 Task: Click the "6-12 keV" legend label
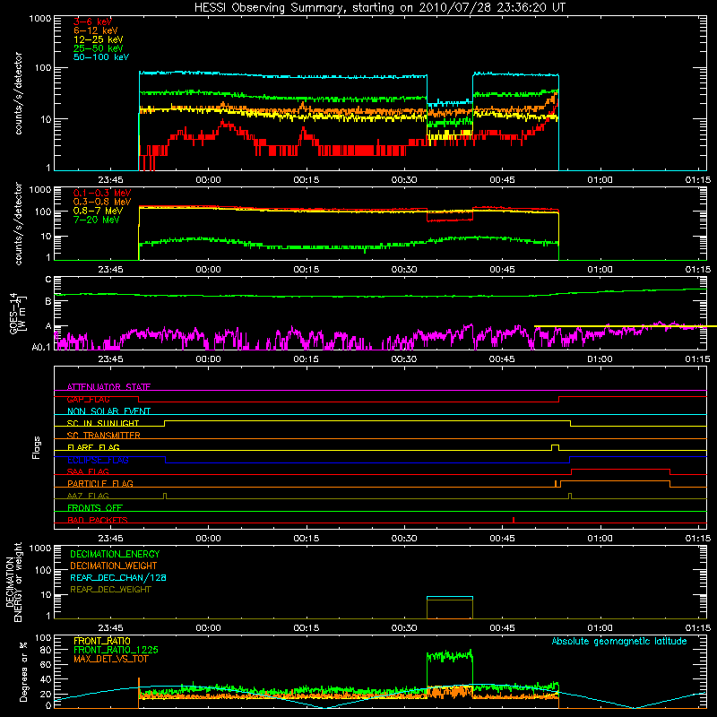click(x=96, y=30)
